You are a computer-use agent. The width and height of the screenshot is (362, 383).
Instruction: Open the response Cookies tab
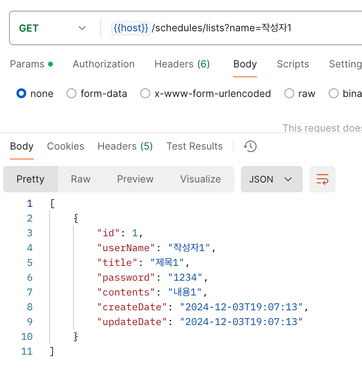pyautogui.click(x=66, y=146)
